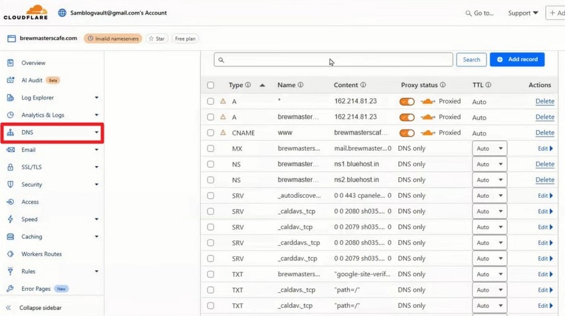Click the Search button

[x=471, y=59]
